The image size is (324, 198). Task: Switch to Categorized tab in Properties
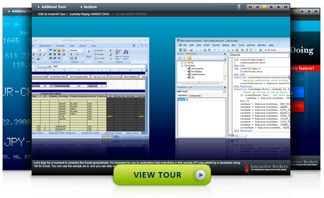(195, 95)
